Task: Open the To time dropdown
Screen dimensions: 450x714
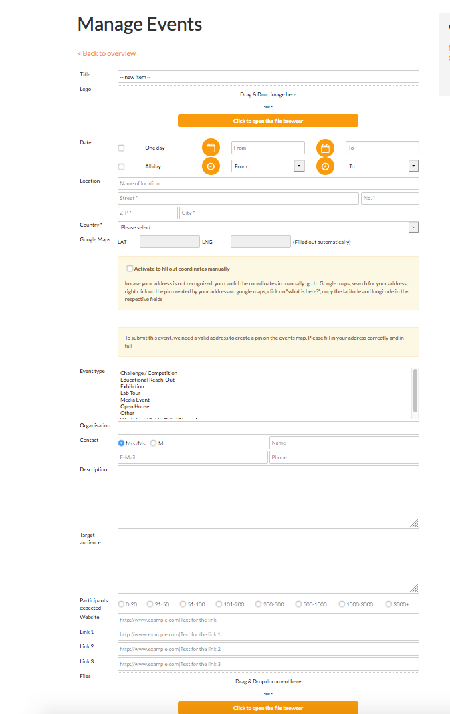Action: coord(382,166)
